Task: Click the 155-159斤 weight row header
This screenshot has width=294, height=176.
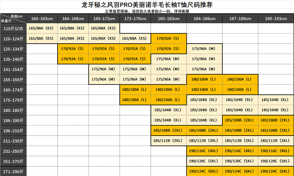Action: (13, 80)
